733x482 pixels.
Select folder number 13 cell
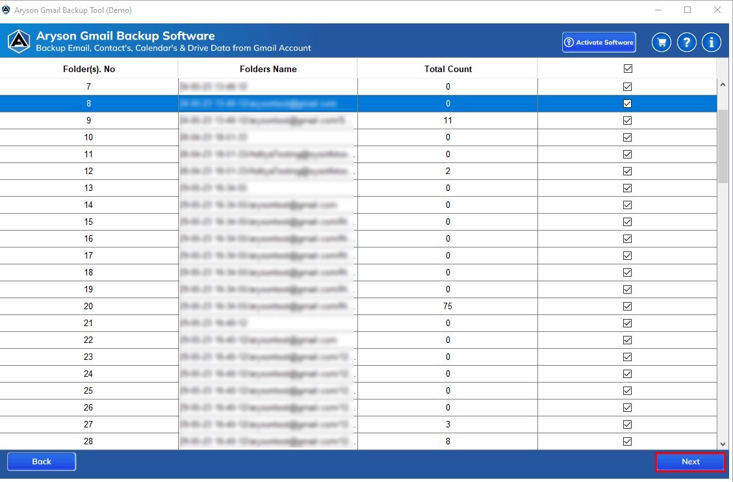pyautogui.click(x=89, y=188)
